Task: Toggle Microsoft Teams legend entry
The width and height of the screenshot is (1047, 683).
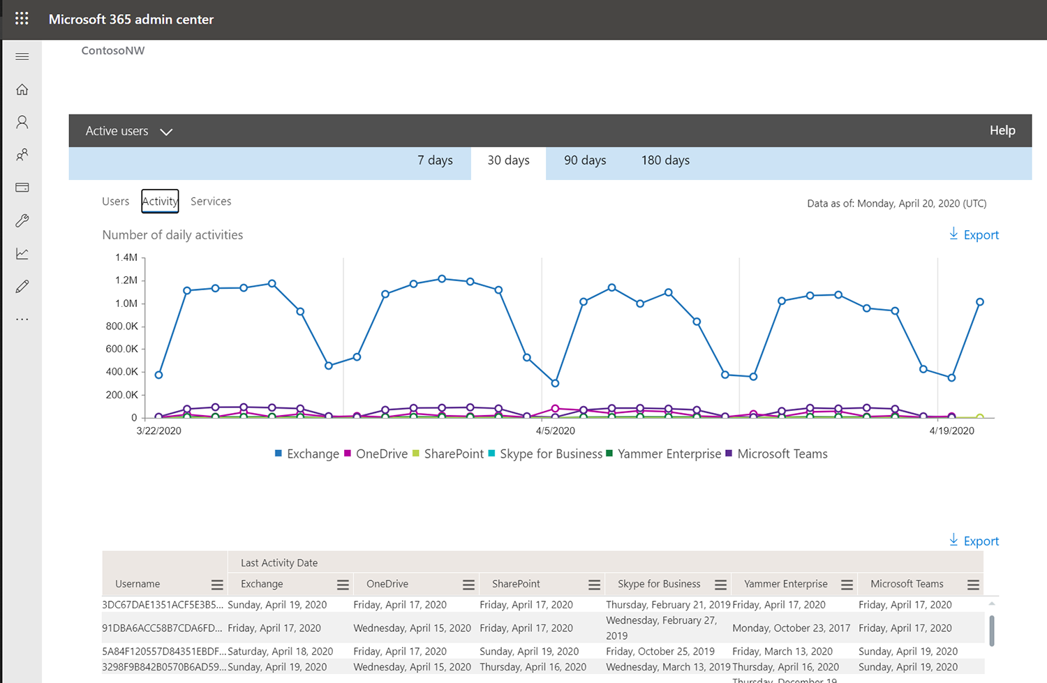Action: pos(776,453)
